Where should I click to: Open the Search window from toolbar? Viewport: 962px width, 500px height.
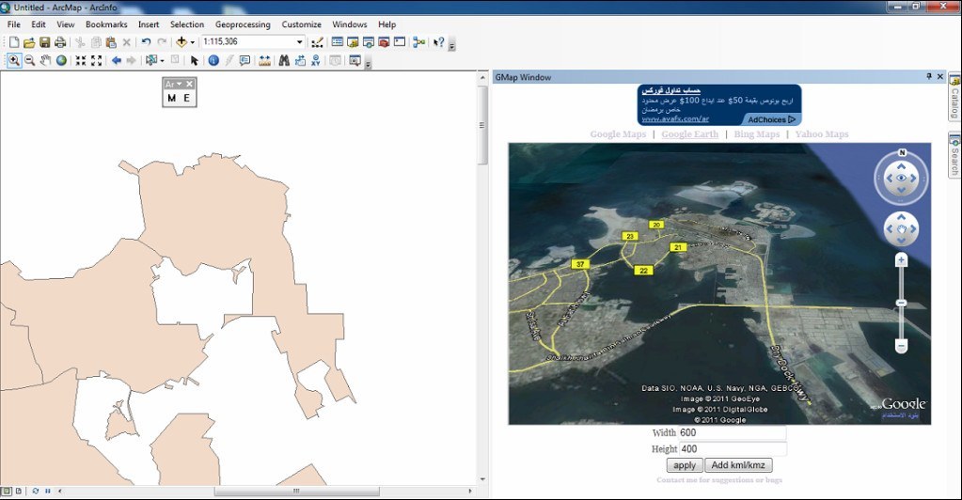tap(368, 42)
